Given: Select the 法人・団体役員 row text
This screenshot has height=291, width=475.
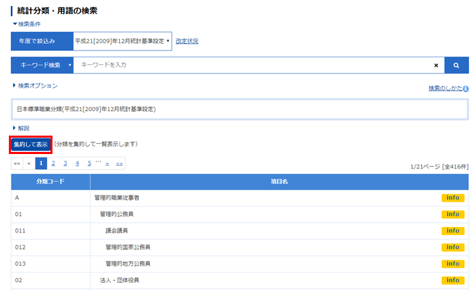Looking at the screenshot, I should click(x=119, y=280).
